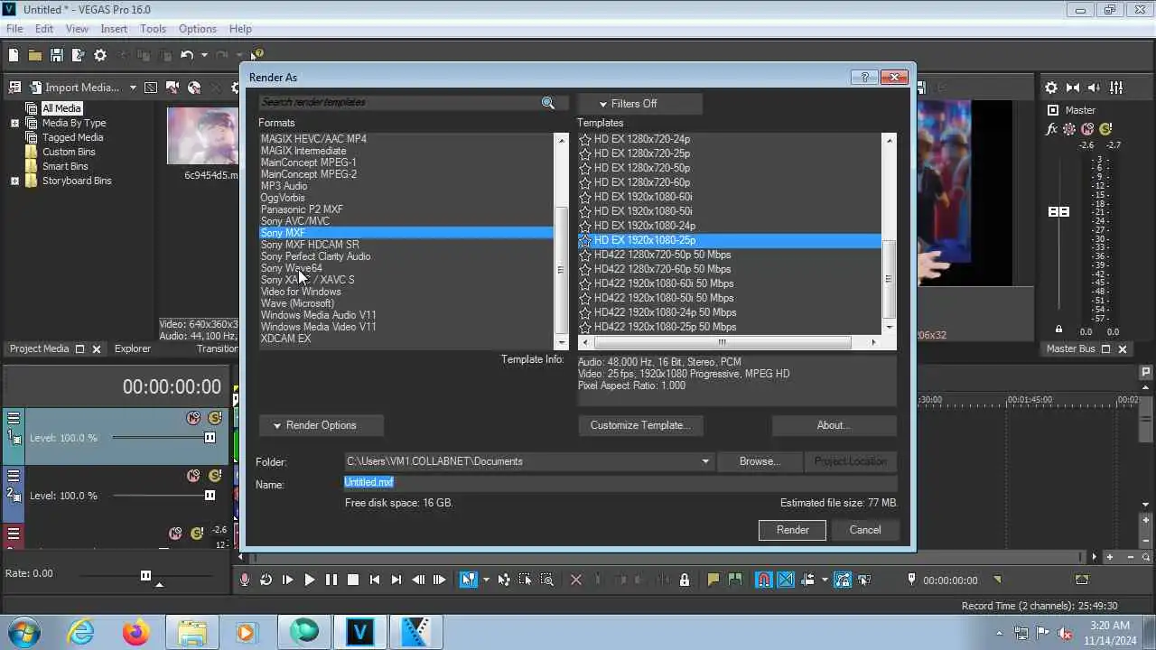Open the Import Media dropdown arrow
Viewport: 1156px width, 650px height.
click(x=133, y=88)
